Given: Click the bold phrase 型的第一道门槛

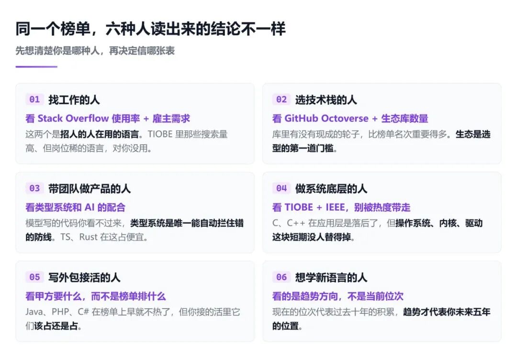Looking at the screenshot, I should coord(303,149).
